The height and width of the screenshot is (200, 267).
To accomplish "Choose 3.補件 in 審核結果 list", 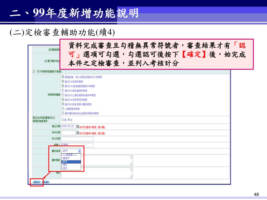I will (x=71, y=165).
